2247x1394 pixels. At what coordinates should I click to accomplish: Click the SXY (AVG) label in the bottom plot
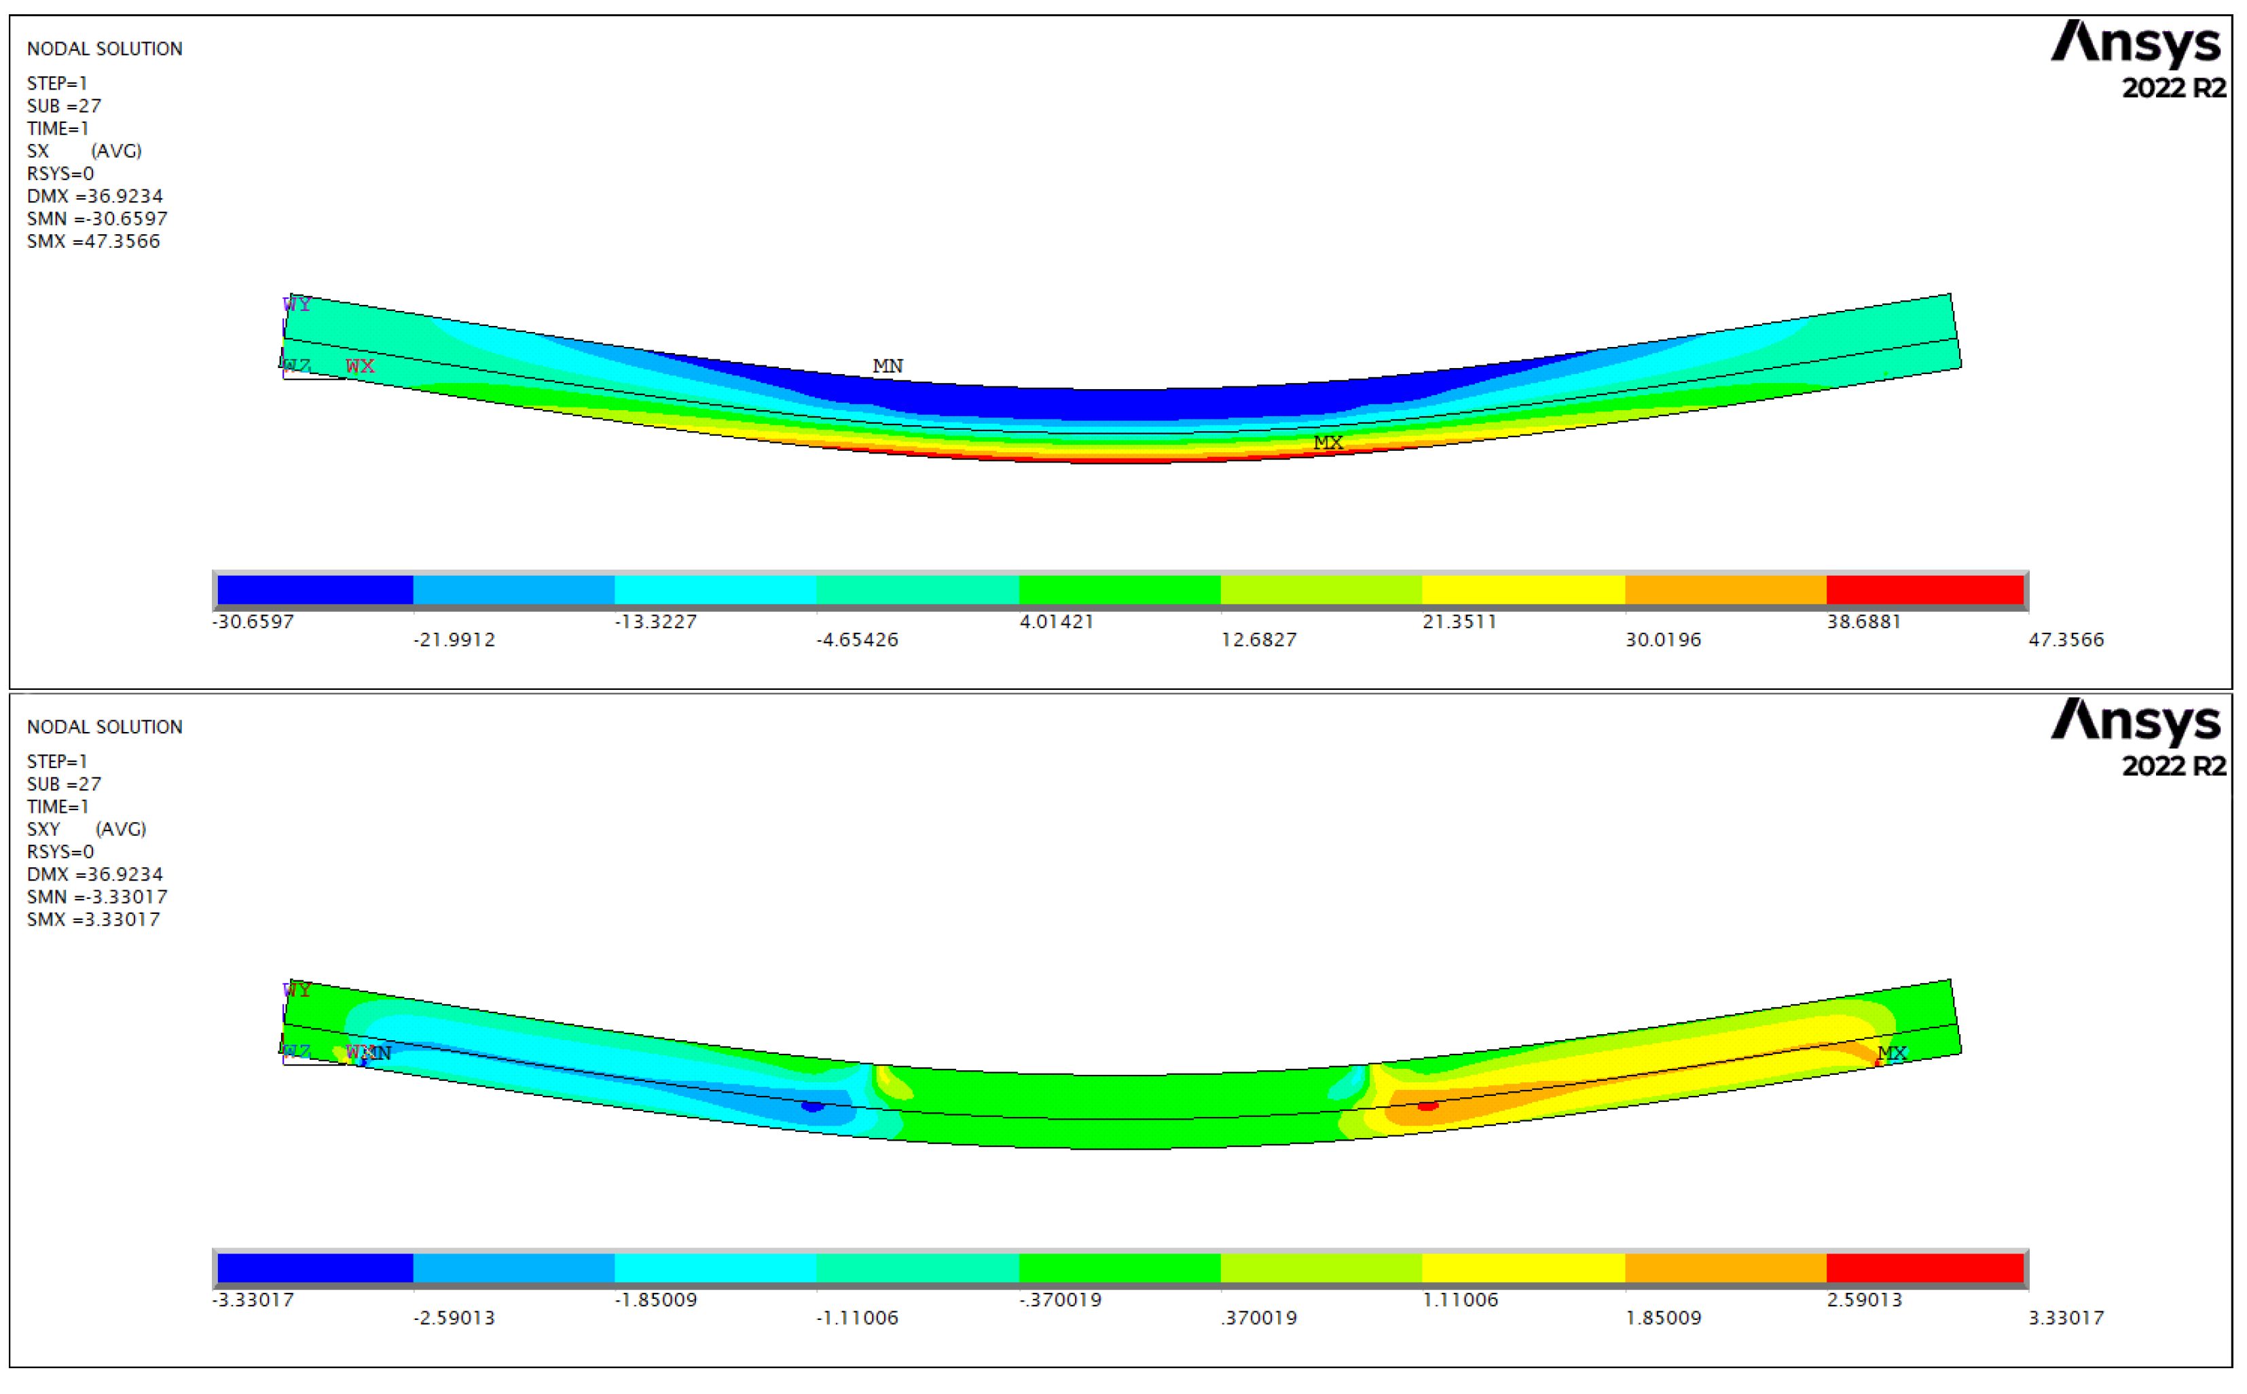86,829
